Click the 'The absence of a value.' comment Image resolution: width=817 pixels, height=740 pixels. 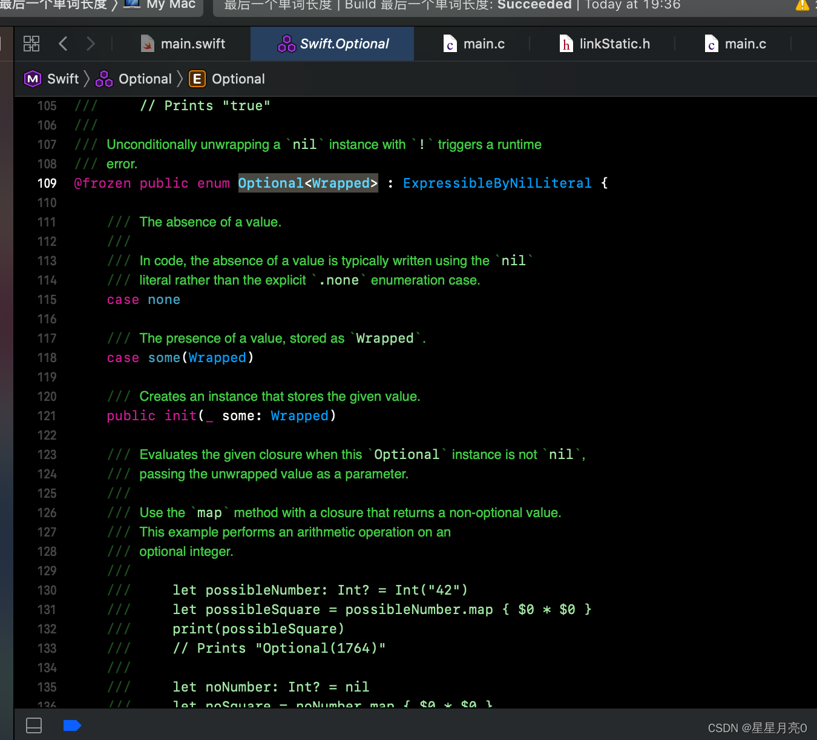[x=211, y=222]
